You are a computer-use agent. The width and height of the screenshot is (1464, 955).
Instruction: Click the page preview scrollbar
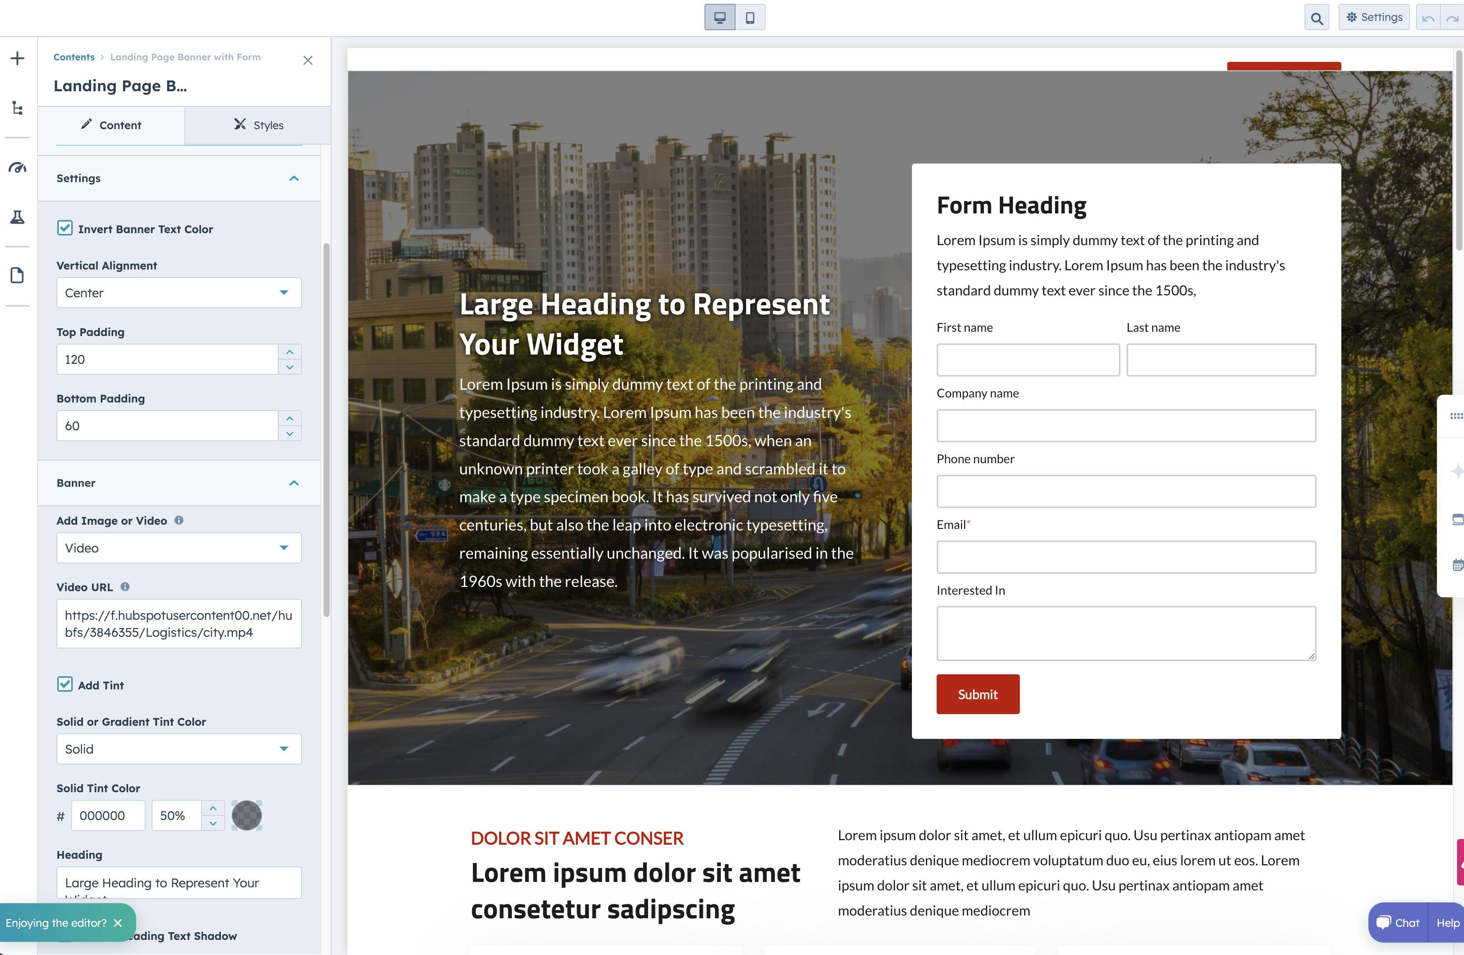(x=1459, y=150)
